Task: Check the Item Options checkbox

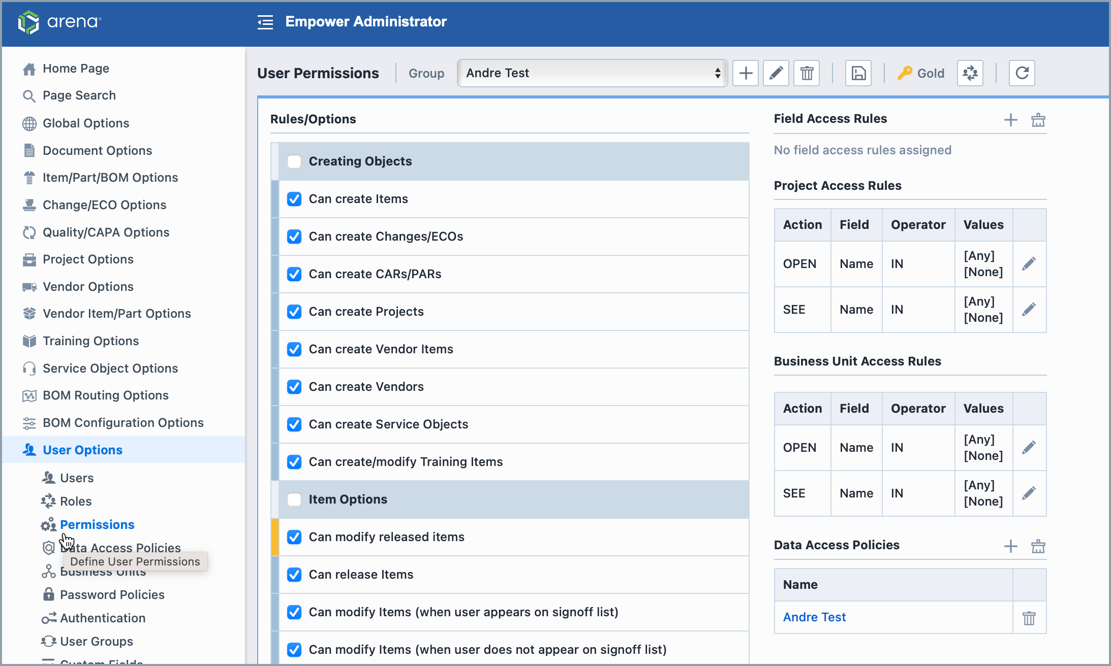Action: click(294, 499)
